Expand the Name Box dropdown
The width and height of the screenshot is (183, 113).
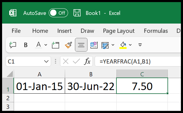tap(46, 61)
